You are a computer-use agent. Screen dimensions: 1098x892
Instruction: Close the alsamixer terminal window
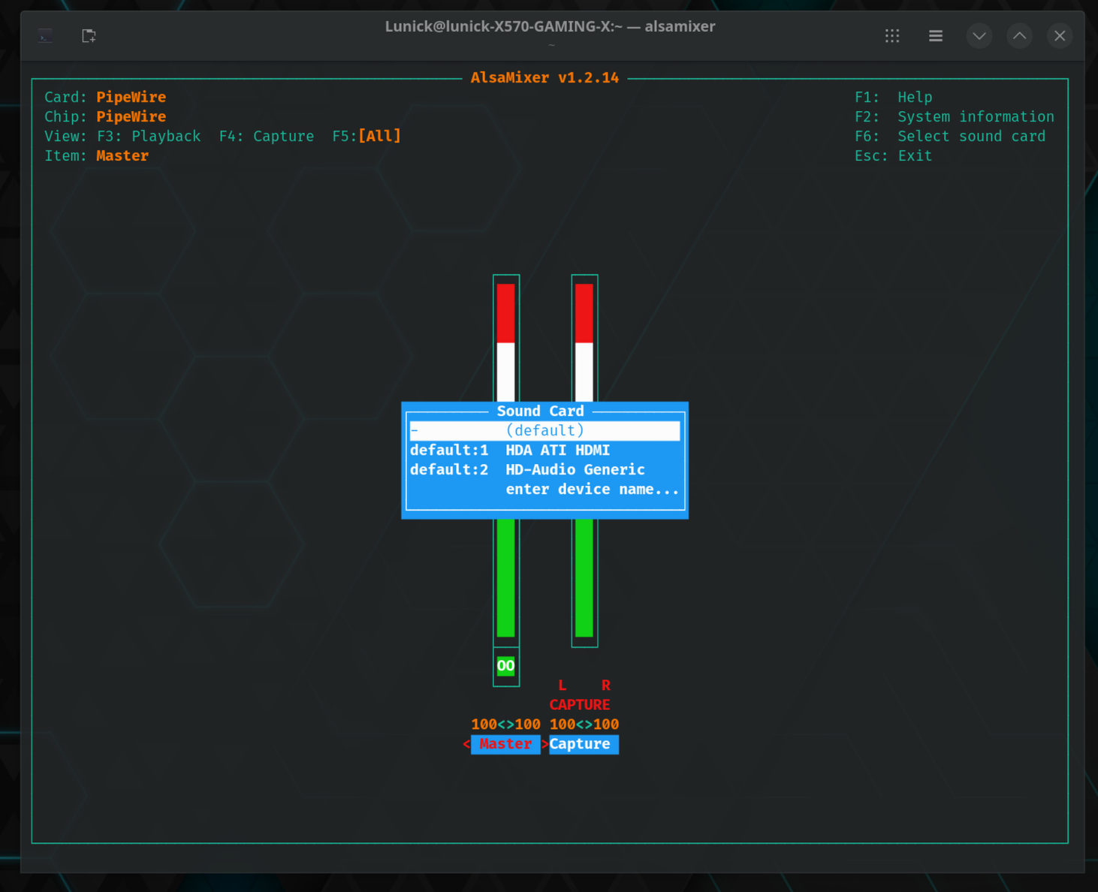coord(1059,36)
